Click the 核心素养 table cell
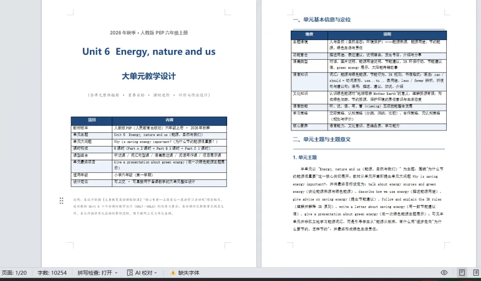Image resolution: width=481 pixels, height=281 pixels. click(x=309, y=126)
